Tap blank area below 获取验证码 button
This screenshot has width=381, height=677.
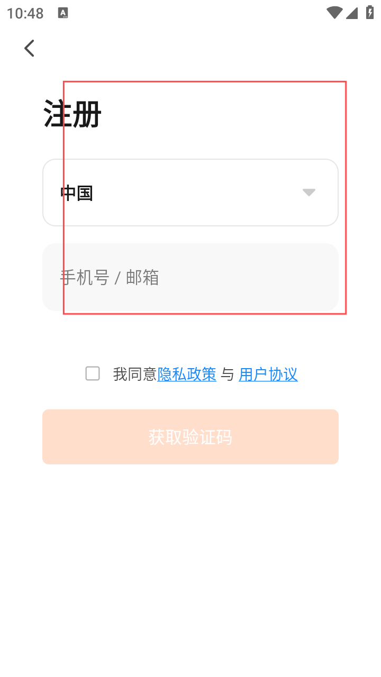[190, 555]
